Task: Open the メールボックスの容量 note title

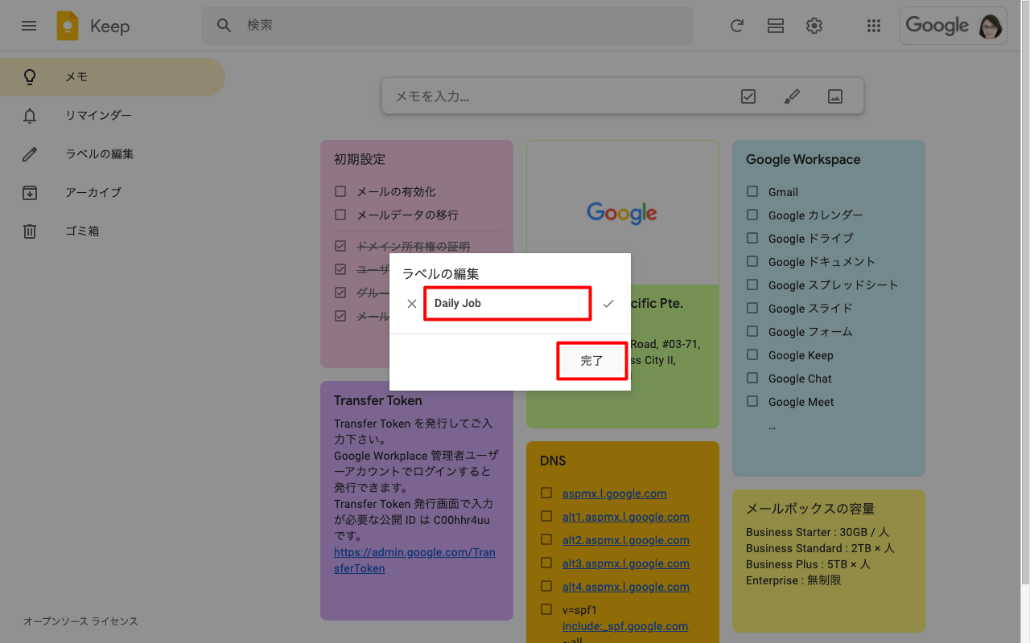Action: [810, 509]
